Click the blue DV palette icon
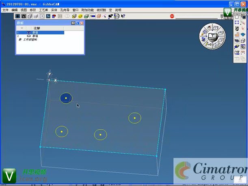This screenshot has width=248, height=186. coord(237,53)
